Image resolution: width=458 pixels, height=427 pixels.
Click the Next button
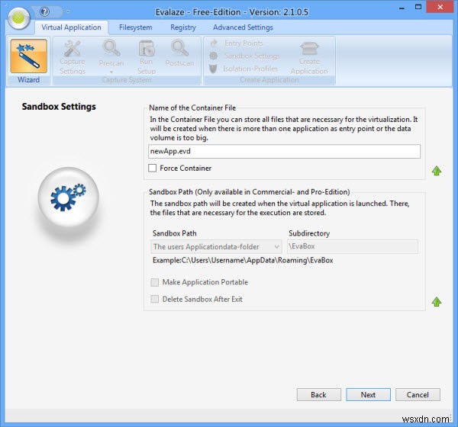(x=368, y=395)
